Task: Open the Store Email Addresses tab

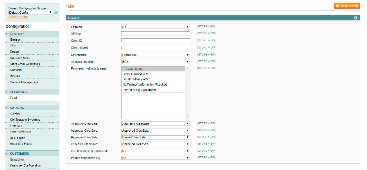Action: pos(25,64)
